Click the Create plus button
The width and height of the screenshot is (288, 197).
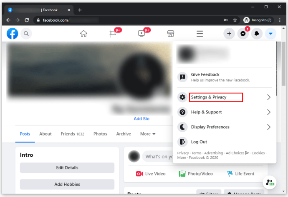tap(229, 34)
